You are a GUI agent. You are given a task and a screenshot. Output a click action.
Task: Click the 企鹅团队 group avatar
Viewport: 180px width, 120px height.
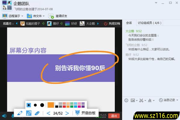(x=7, y=5)
